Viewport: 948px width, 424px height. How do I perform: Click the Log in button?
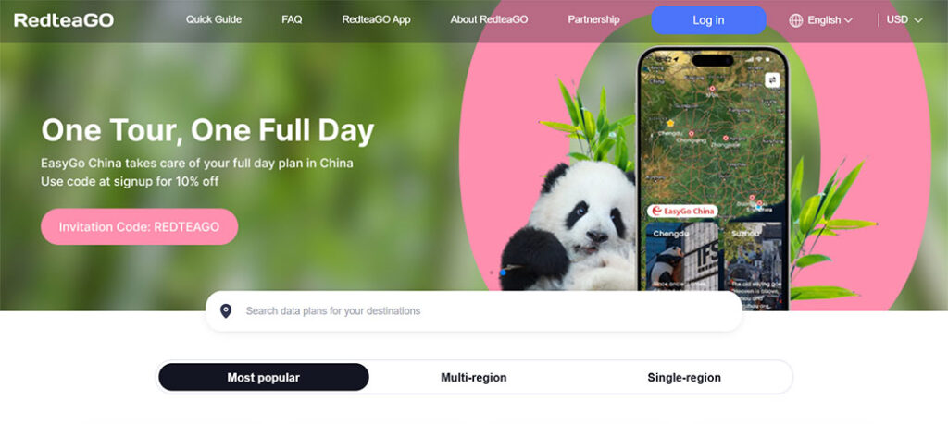pyautogui.click(x=708, y=20)
